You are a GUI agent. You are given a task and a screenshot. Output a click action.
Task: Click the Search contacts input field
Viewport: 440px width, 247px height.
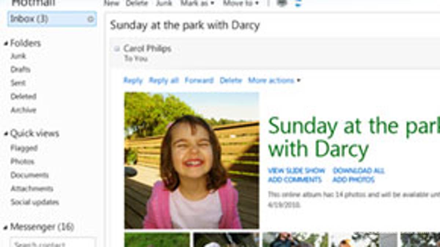[53, 243]
